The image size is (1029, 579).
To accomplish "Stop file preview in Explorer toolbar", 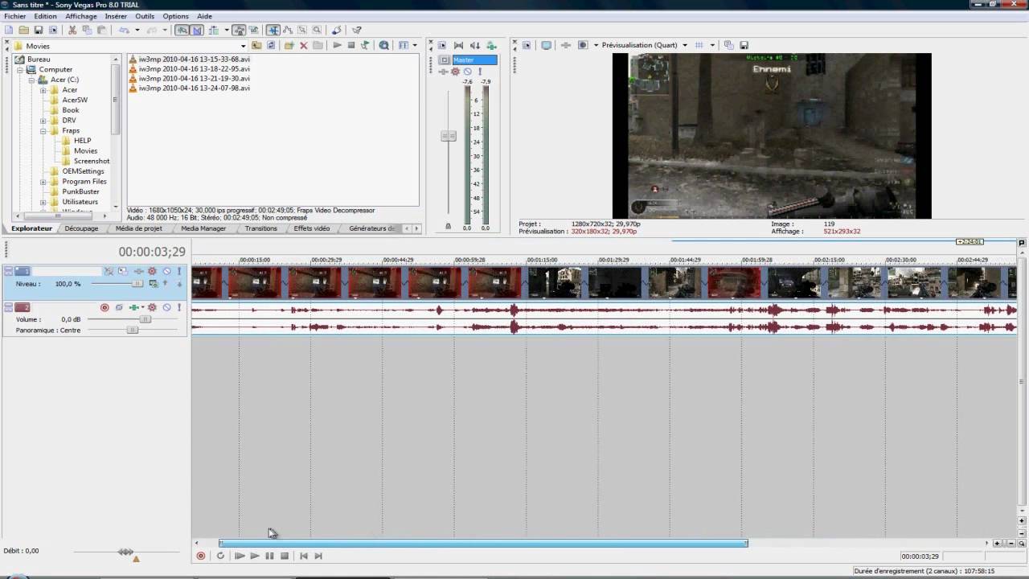I will click(351, 45).
